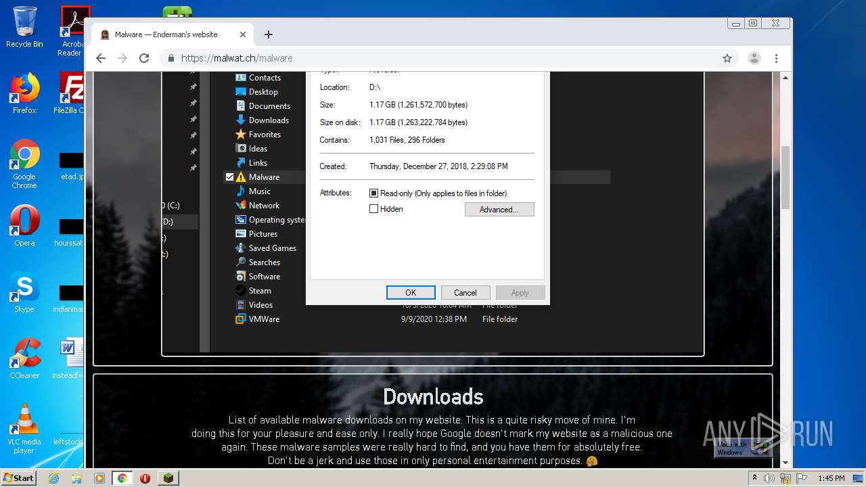Launch FileZilla Client desktop shortcut

pyautogui.click(x=70, y=93)
